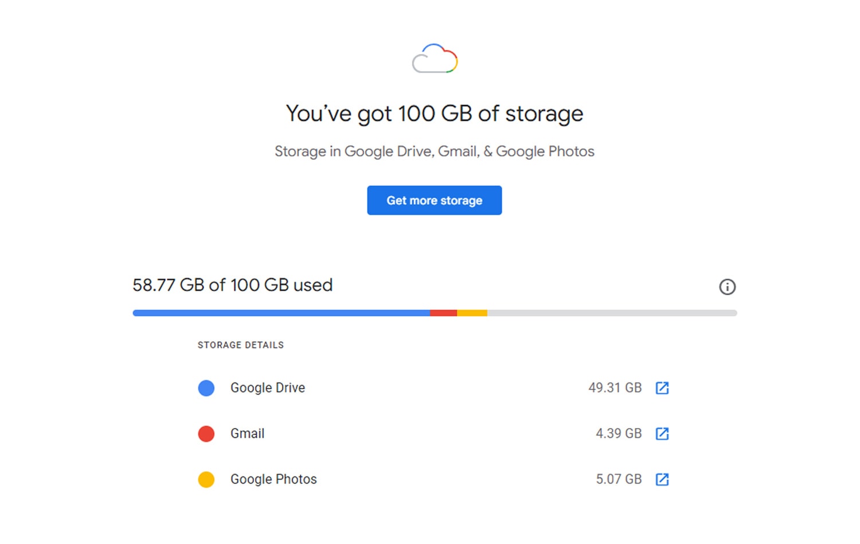This screenshot has height=544, width=860.
Task: Click the Storage in Google Drive subtitle link
Action: pos(434,151)
